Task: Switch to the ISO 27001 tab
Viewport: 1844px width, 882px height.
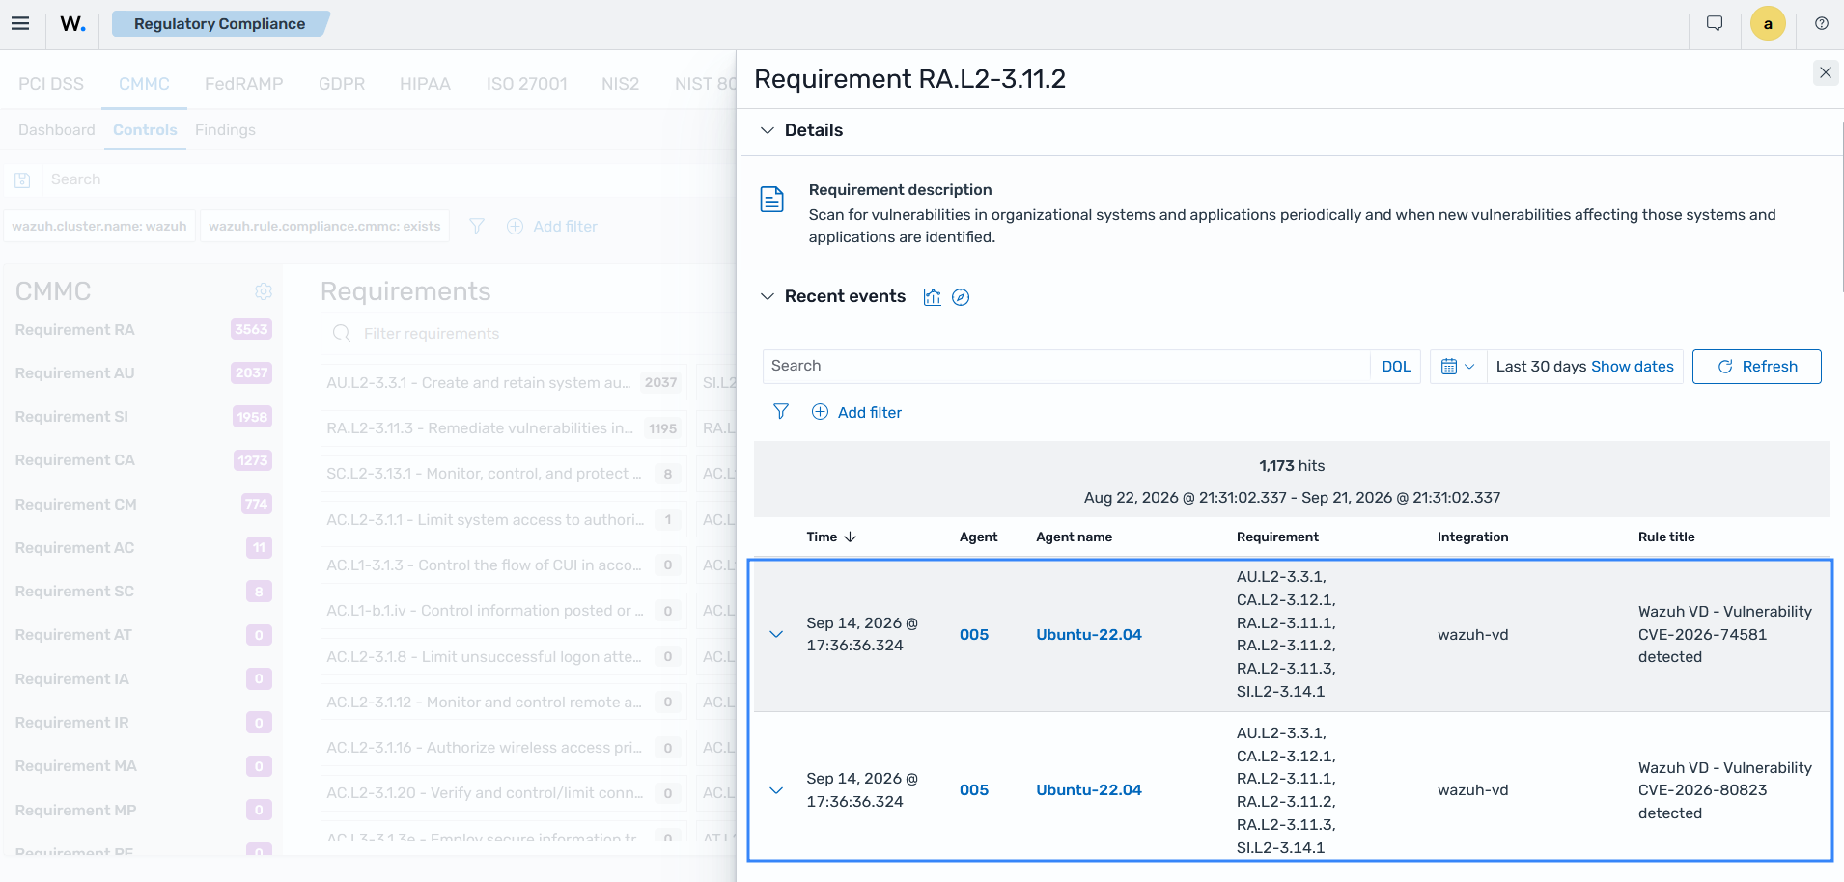Action: 526,84
